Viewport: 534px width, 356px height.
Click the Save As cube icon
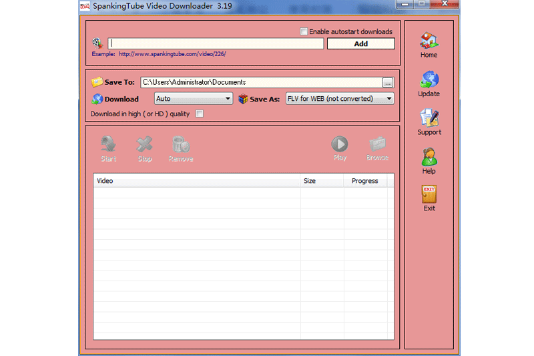click(243, 99)
